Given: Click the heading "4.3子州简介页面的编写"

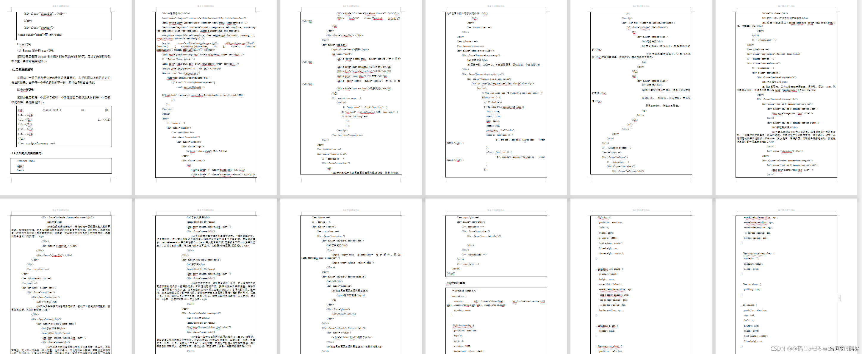Looking at the screenshot, I should (26, 153).
